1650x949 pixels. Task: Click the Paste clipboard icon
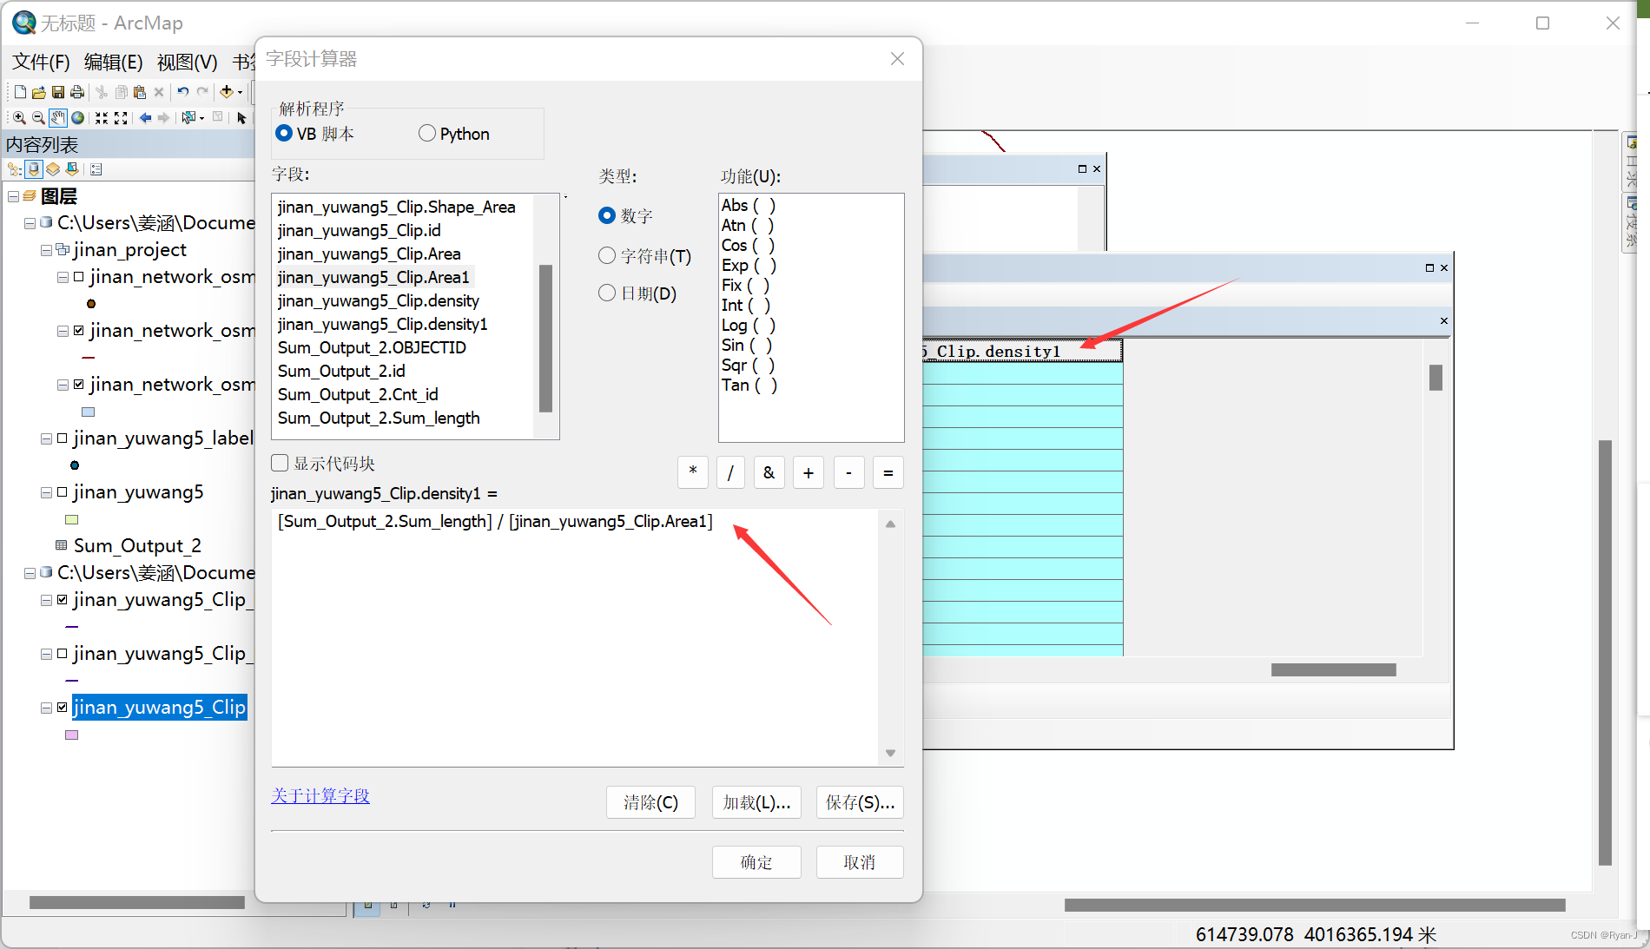140,92
